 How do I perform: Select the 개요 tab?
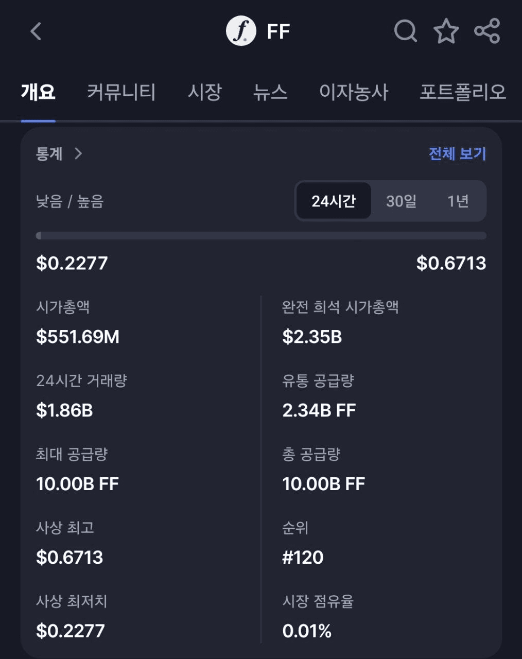click(38, 92)
